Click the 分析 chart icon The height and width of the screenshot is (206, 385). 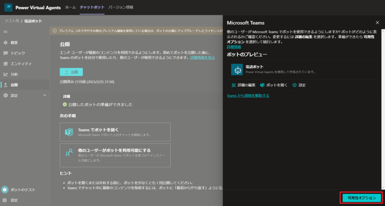point(6,74)
